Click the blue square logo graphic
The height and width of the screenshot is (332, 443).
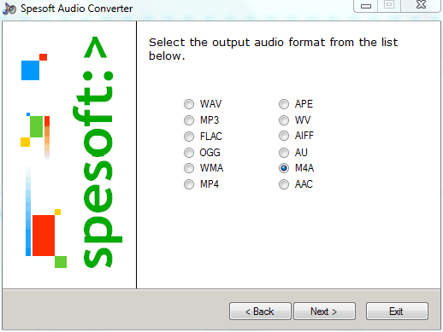tap(30, 70)
